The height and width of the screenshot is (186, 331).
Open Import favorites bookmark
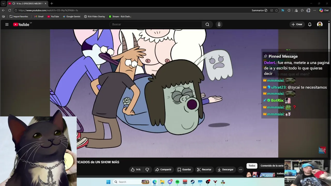[19, 17]
